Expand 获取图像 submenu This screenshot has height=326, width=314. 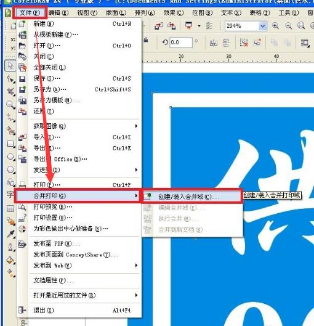point(79,126)
